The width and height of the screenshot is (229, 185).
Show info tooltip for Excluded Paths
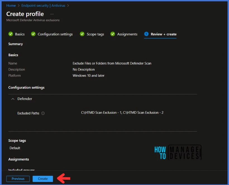click(43, 113)
